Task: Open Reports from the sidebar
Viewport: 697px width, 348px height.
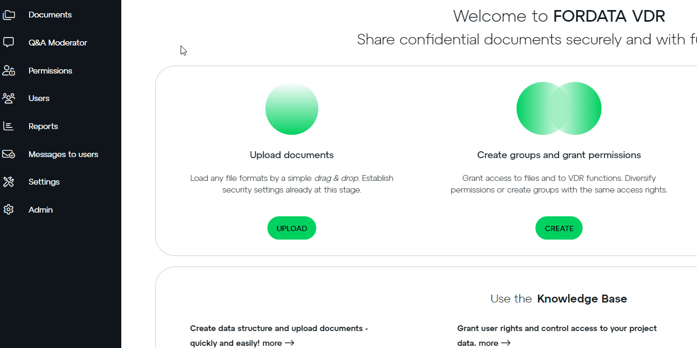Action: pyautogui.click(x=43, y=126)
